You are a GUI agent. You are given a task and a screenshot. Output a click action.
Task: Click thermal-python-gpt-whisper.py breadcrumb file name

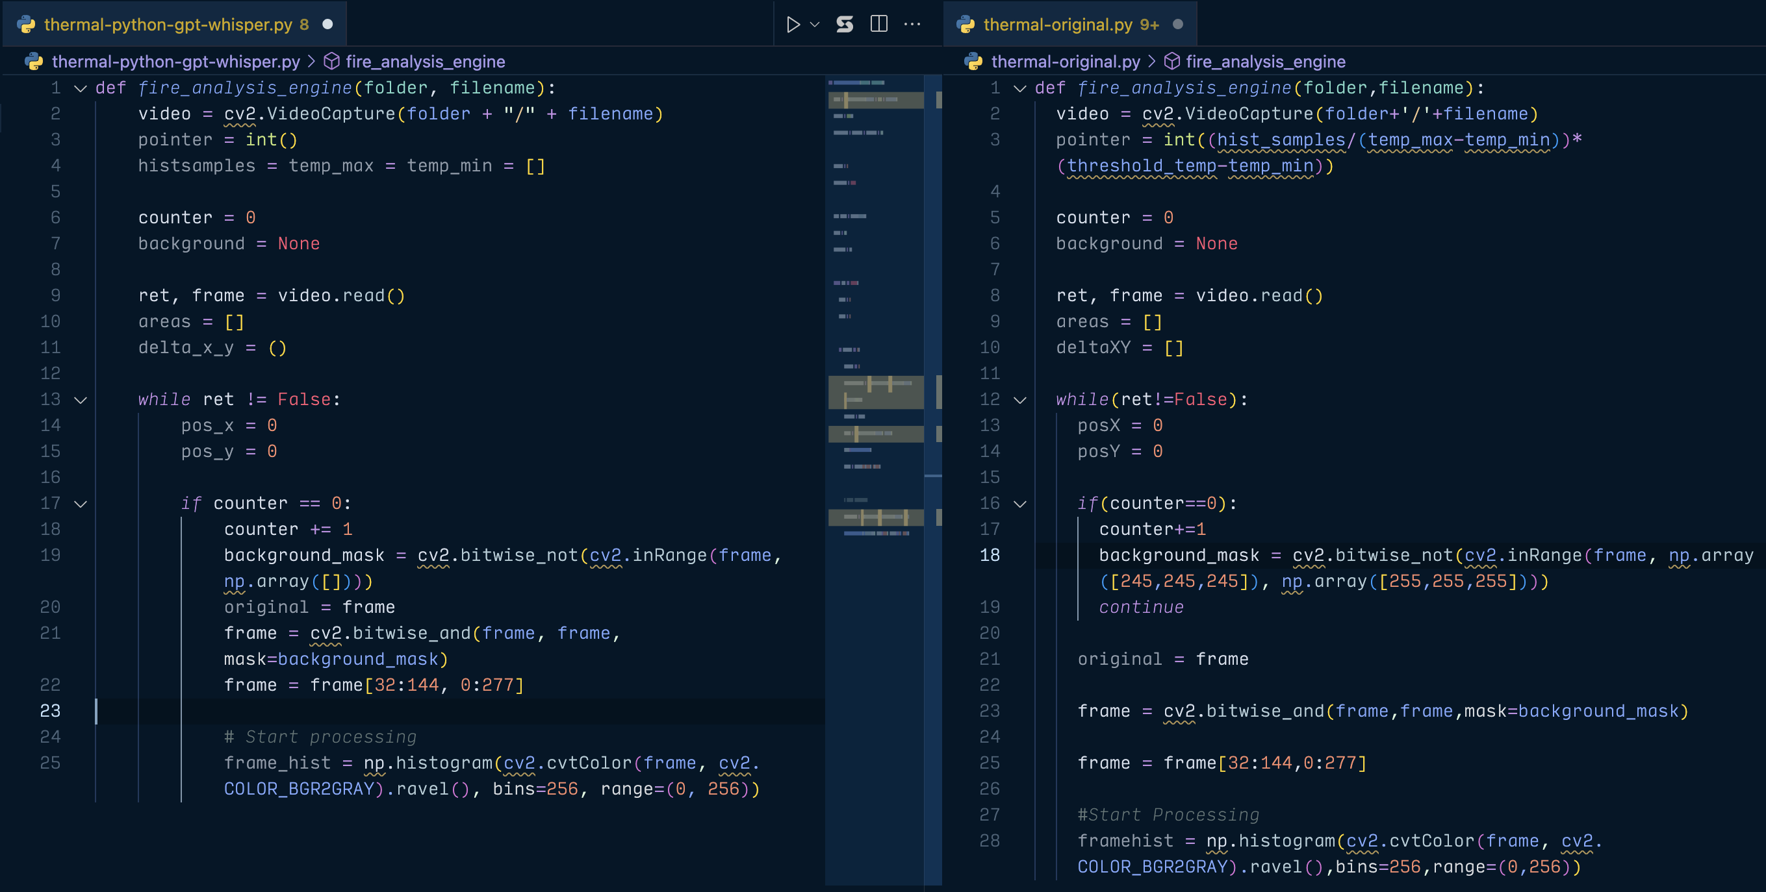[x=175, y=62]
